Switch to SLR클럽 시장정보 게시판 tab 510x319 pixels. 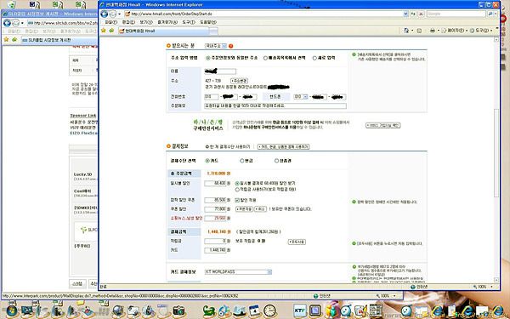[x=59, y=40]
